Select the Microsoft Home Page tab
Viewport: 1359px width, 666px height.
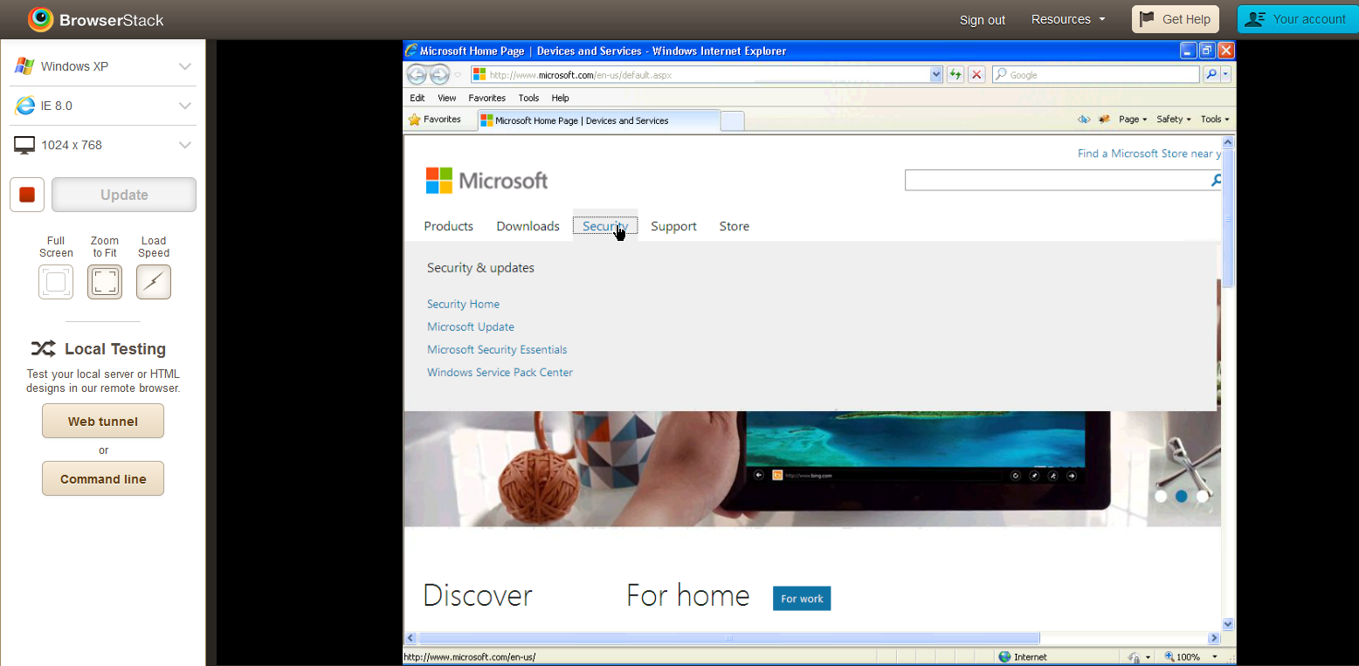pyautogui.click(x=598, y=120)
